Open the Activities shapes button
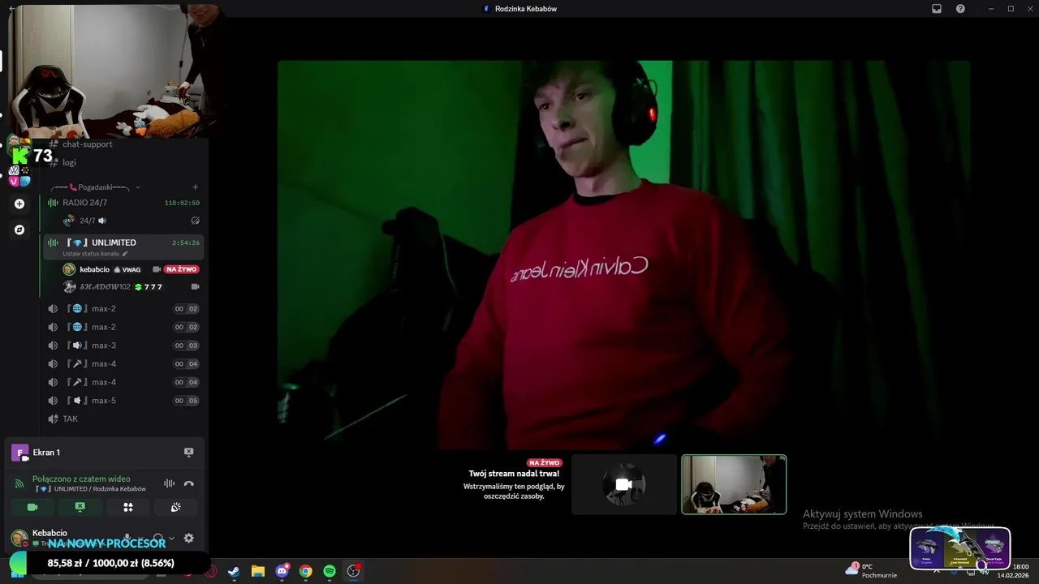 (127, 507)
